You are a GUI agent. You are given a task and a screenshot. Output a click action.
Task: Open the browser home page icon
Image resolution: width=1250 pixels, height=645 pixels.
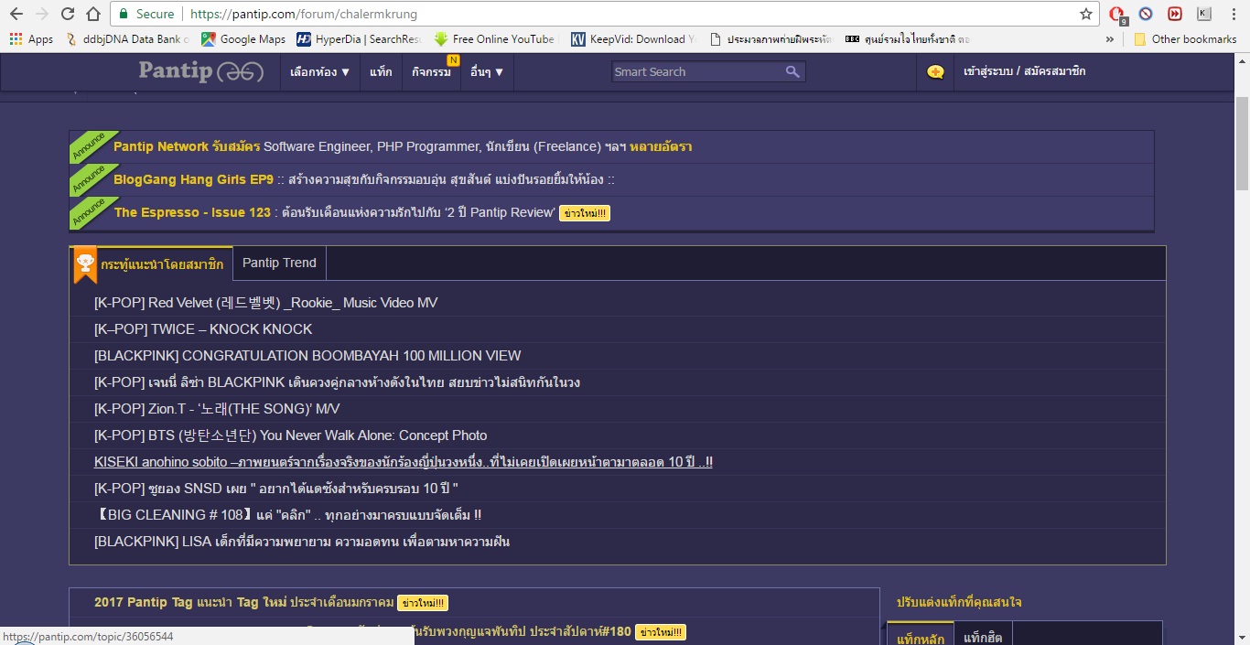point(93,14)
